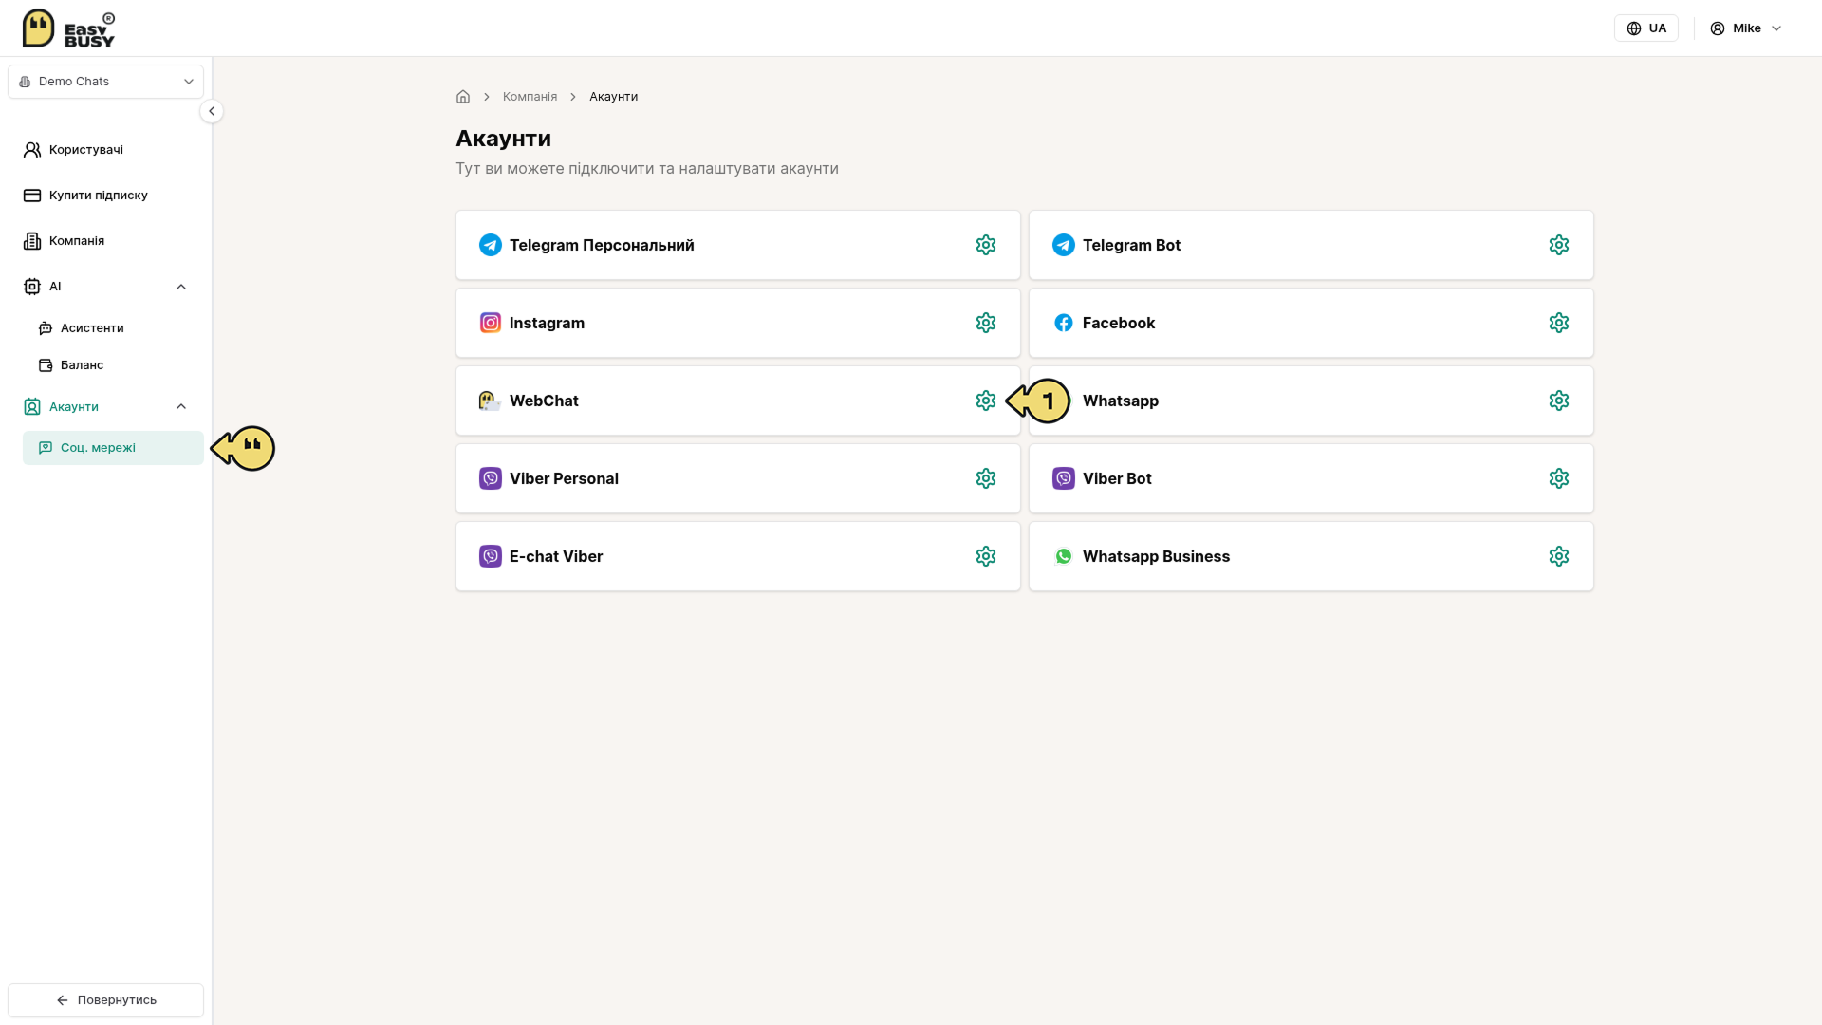The width and height of the screenshot is (1822, 1025).
Task: Open the Viber Personal account card
Action: [x=738, y=478]
